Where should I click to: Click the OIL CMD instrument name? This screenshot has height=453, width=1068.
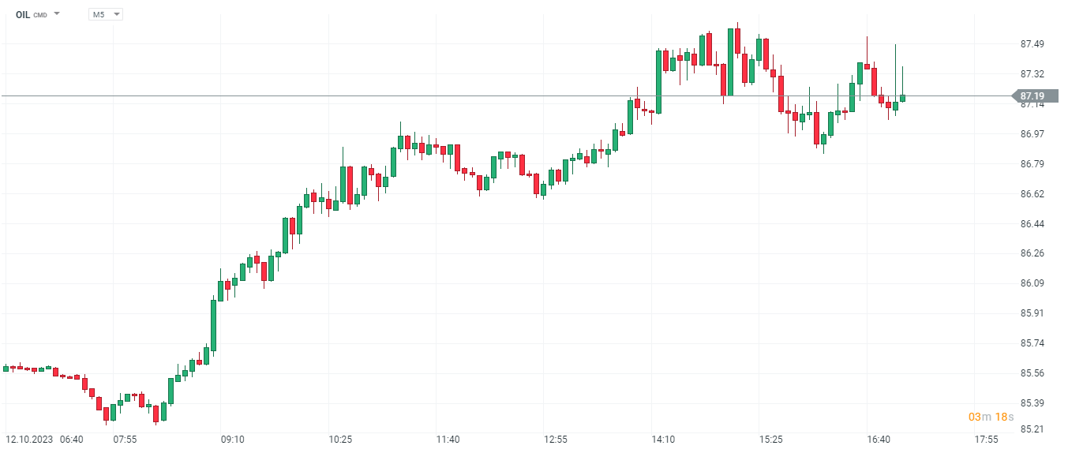31,14
